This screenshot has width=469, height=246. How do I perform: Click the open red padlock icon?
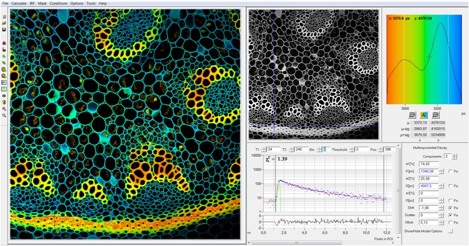pyautogui.click(x=4, y=49)
